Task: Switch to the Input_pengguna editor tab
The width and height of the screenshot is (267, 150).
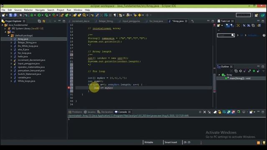Action: 130,21
